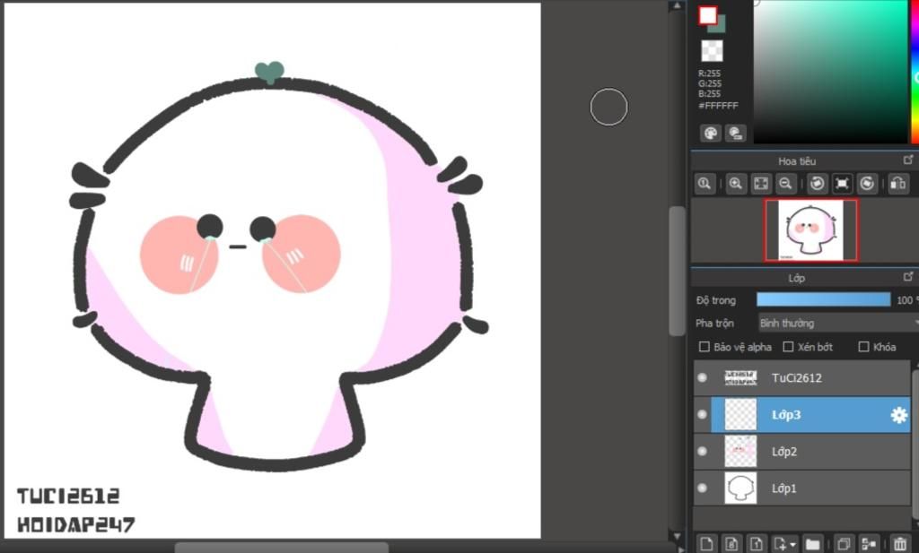Pick a shade in color gradient square
The height and width of the screenshot is (553, 919).
point(830,72)
